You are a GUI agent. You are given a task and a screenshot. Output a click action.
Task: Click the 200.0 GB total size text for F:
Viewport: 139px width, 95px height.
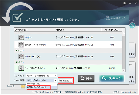click(x=65, y=45)
